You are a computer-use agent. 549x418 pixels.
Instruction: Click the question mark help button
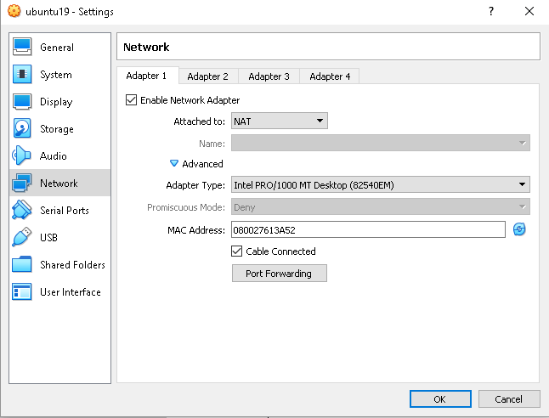pyautogui.click(x=491, y=11)
